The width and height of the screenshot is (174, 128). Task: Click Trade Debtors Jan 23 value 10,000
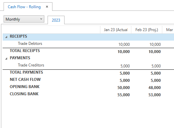pyautogui.click(x=124, y=45)
